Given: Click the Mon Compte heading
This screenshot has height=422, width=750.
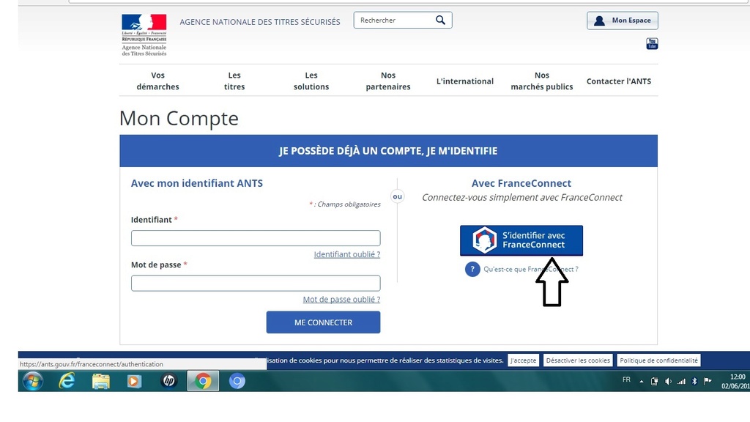Looking at the screenshot, I should pyautogui.click(x=179, y=118).
